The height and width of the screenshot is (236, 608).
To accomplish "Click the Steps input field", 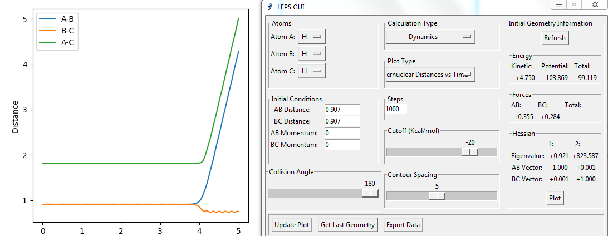I will coord(396,110).
